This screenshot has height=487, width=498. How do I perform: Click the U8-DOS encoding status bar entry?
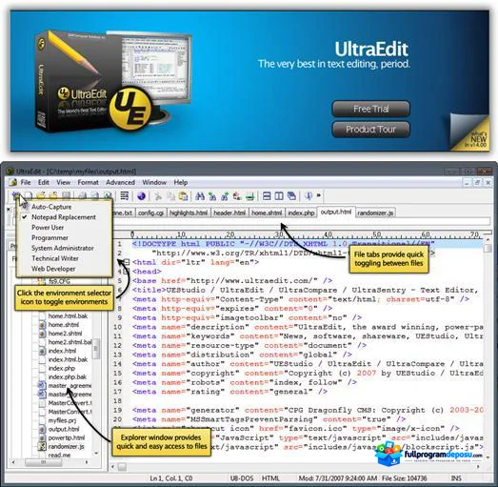(242, 478)
